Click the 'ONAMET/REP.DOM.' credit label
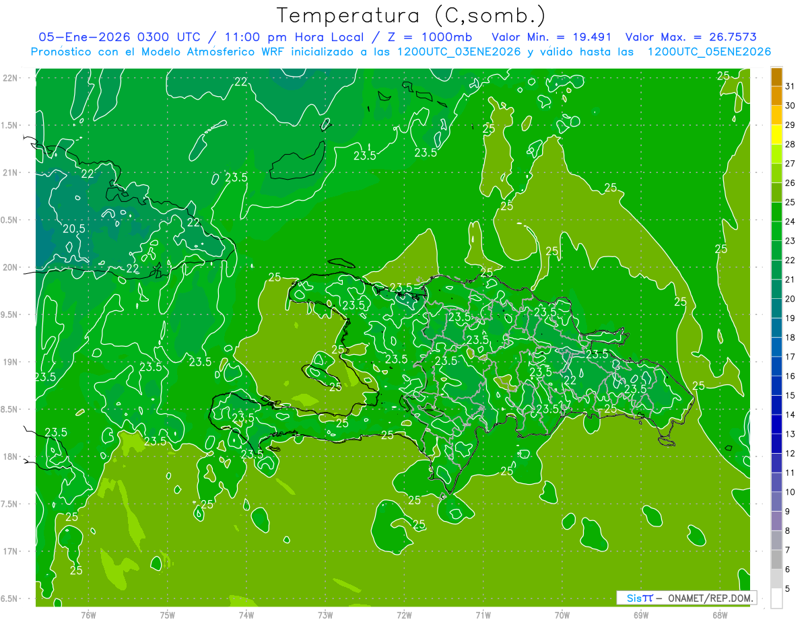Image resolution: width=808 pixels, height=624 pixels. click(710, 598)
